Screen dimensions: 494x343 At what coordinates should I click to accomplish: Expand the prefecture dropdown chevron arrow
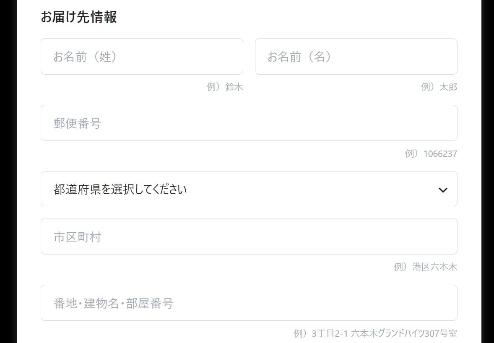coord(443,190)
